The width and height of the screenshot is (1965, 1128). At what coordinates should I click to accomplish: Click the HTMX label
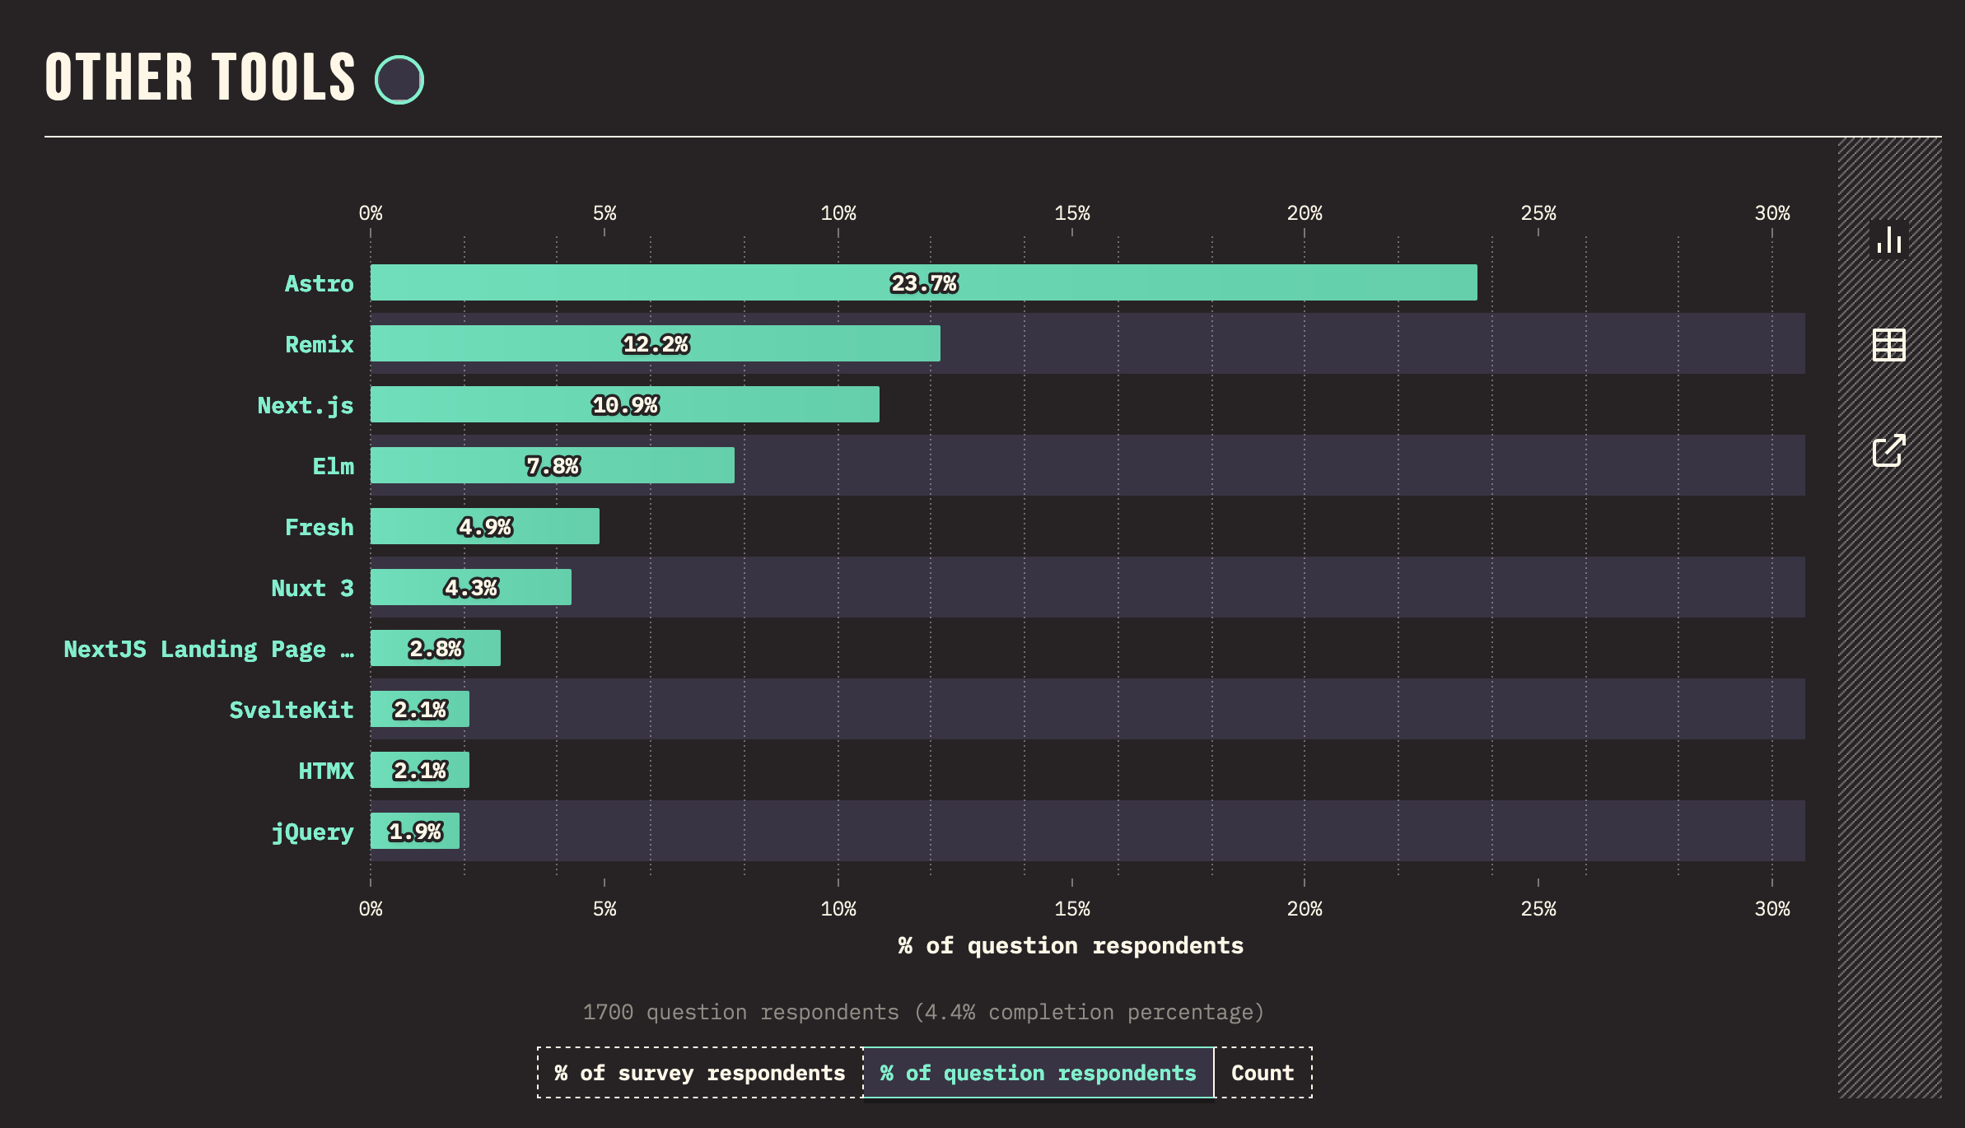coord(327,771)
